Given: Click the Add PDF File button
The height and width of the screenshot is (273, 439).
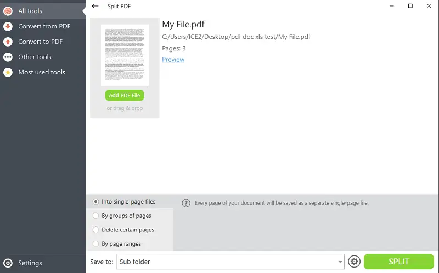Looking at the screenshot, I should (125, 95).
